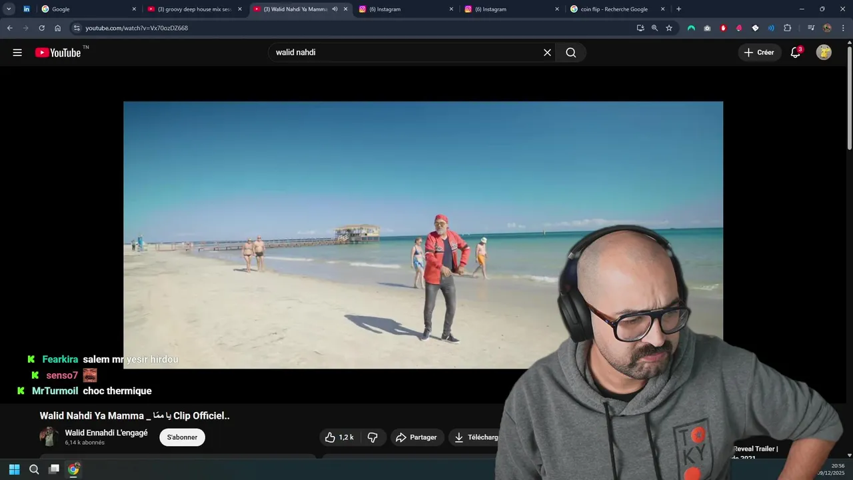
Task: Mute audio on the Walid Nahdi tab
Action: point(335,9)
